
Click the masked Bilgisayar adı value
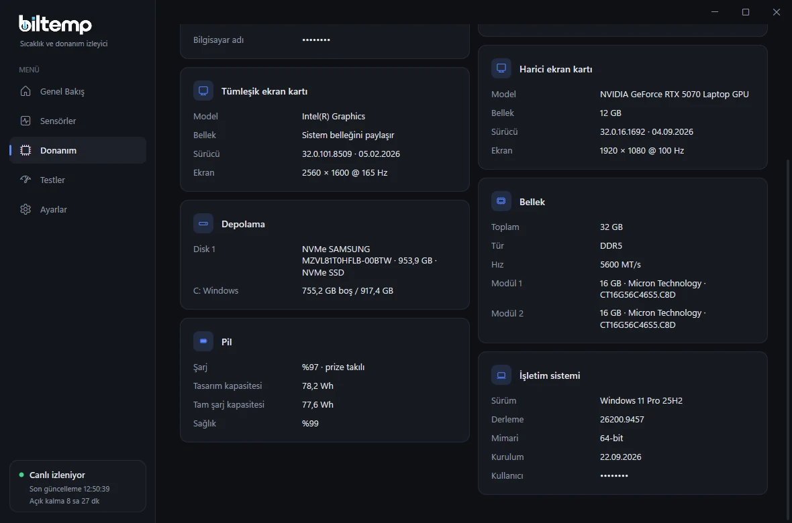pos(316,40)
